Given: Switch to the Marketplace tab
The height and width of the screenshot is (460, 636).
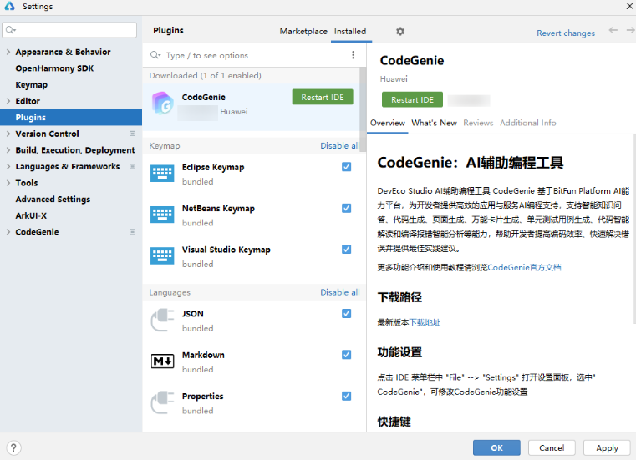Looking at the screenshot, I should 303,31.
